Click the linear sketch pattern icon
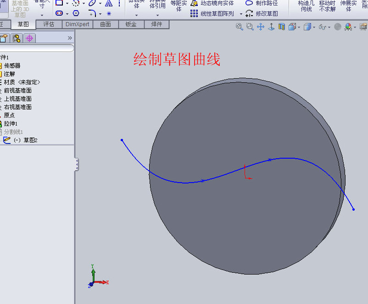The image size is (368, 304). 194,13
